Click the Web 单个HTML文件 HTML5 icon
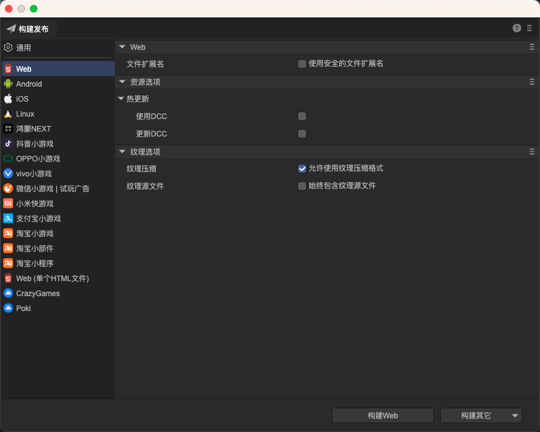 coord(8,278)
